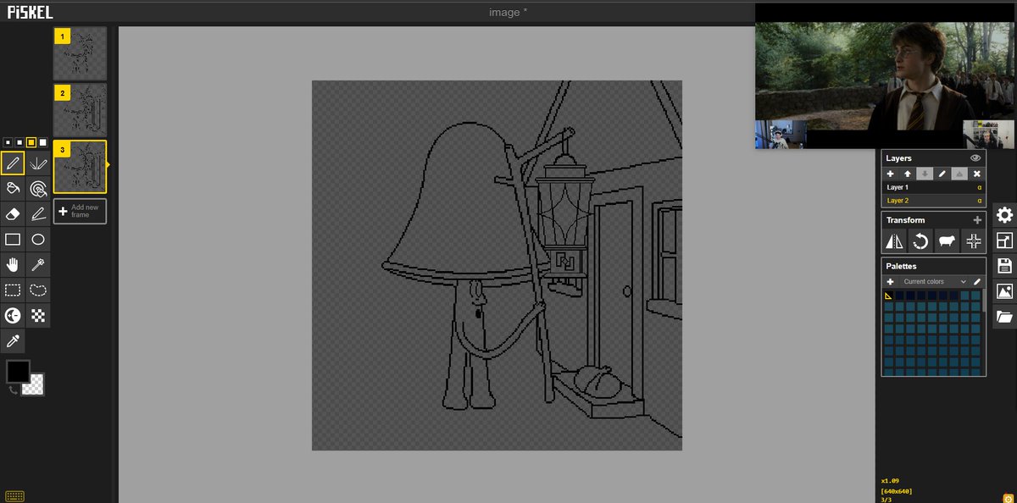Select frame 3 thumbnail

80,167
